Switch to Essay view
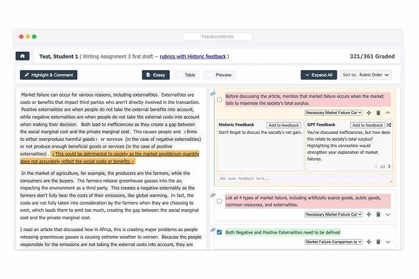The width and height of the screenshot is (419, 279). [156, 75]
